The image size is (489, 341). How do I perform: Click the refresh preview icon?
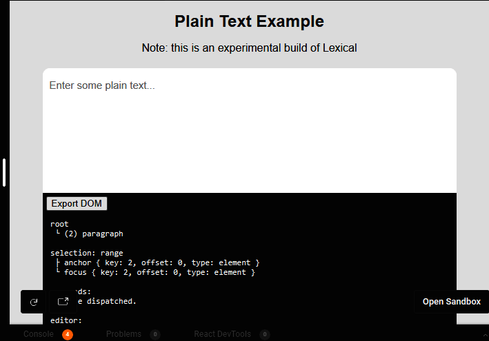point(34,302)
